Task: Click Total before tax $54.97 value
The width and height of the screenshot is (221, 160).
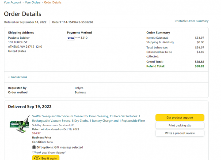Action: pyautogui.click(x=199, y=48)
